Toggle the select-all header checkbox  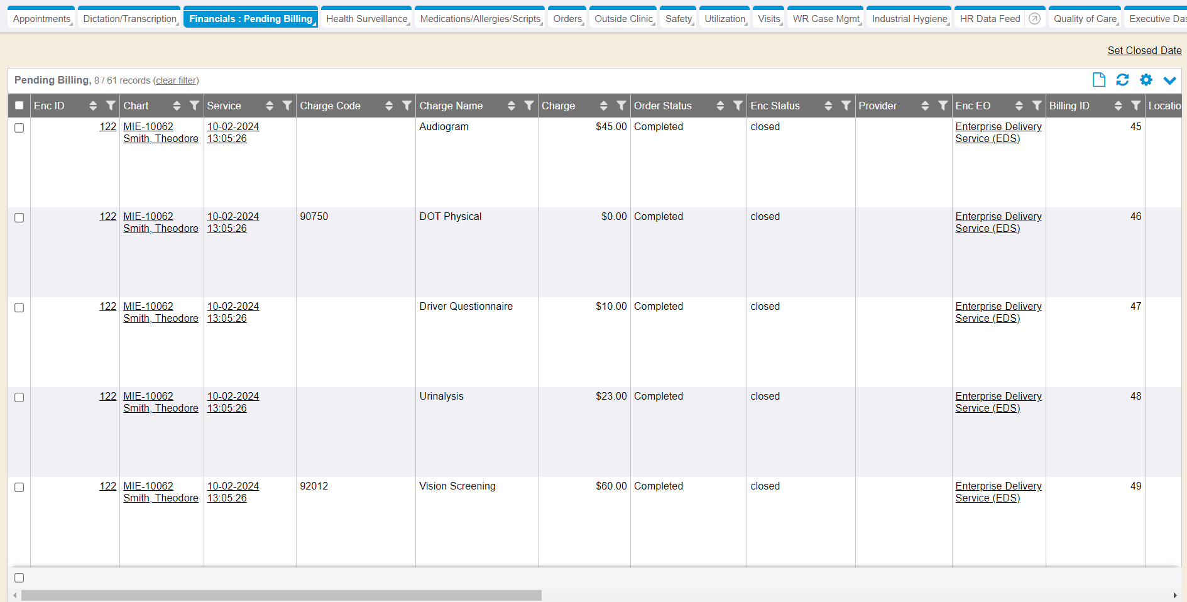pyautogui.click(x=19, y=106)
